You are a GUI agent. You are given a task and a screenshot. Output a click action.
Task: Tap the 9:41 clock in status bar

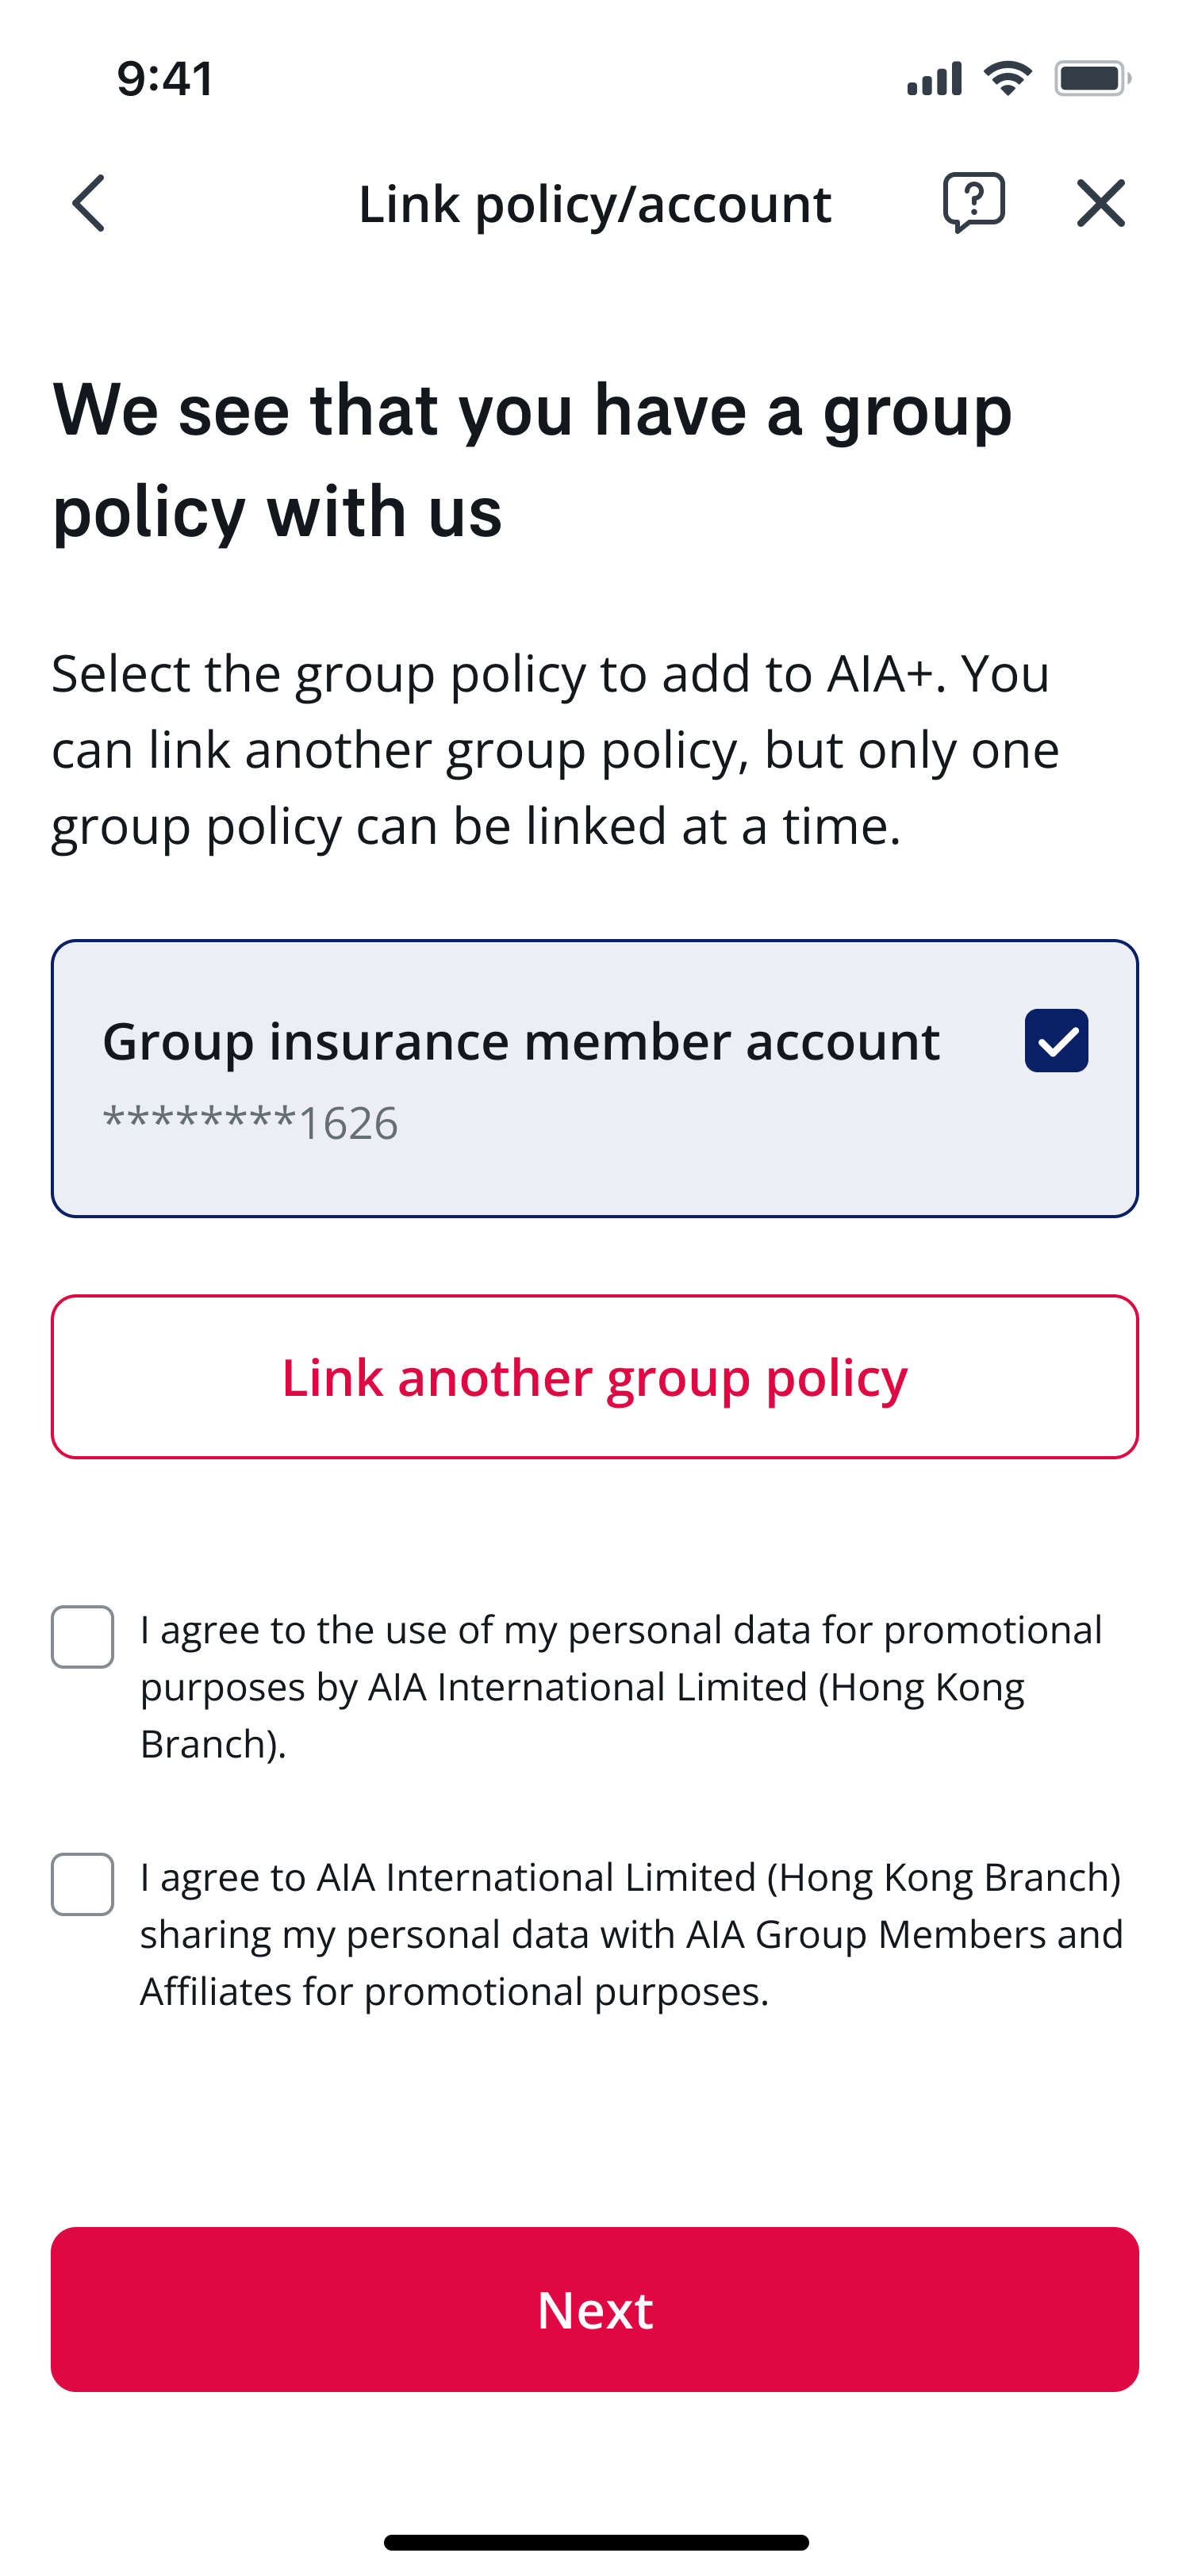(165, 79)
